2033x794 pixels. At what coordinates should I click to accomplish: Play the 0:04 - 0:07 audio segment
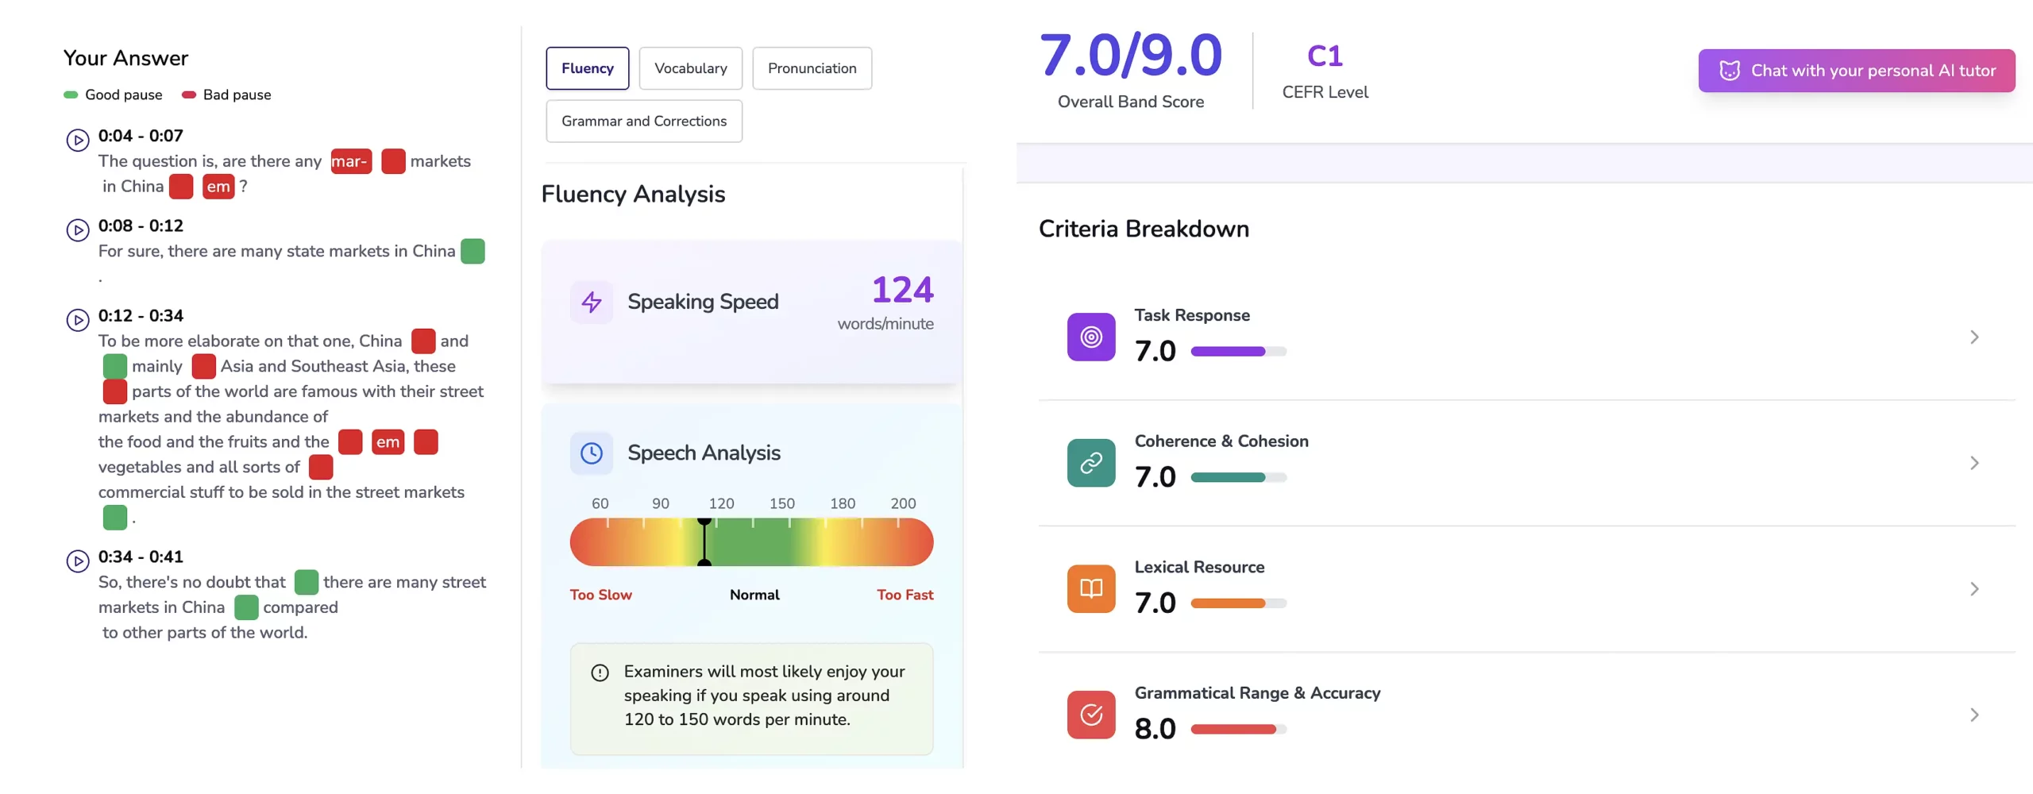tap(76, 140)
